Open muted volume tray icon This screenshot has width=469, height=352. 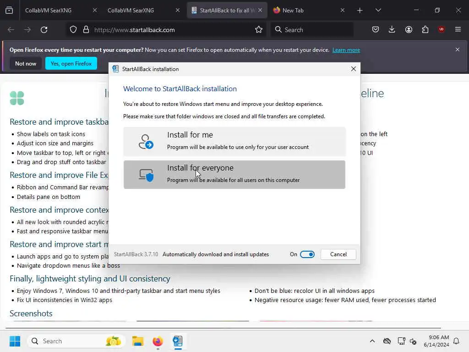click(x=414, y=341)
